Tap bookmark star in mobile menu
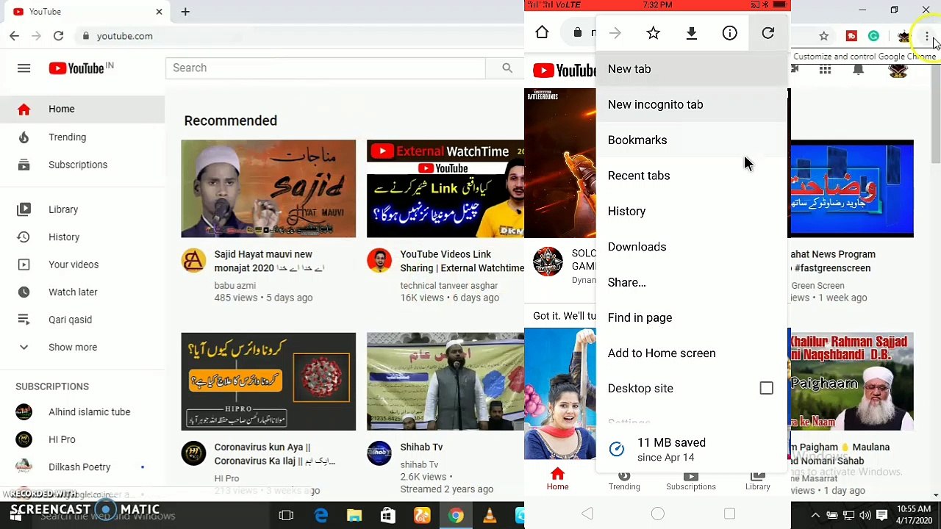941x529 pixels. pos(653,33)
